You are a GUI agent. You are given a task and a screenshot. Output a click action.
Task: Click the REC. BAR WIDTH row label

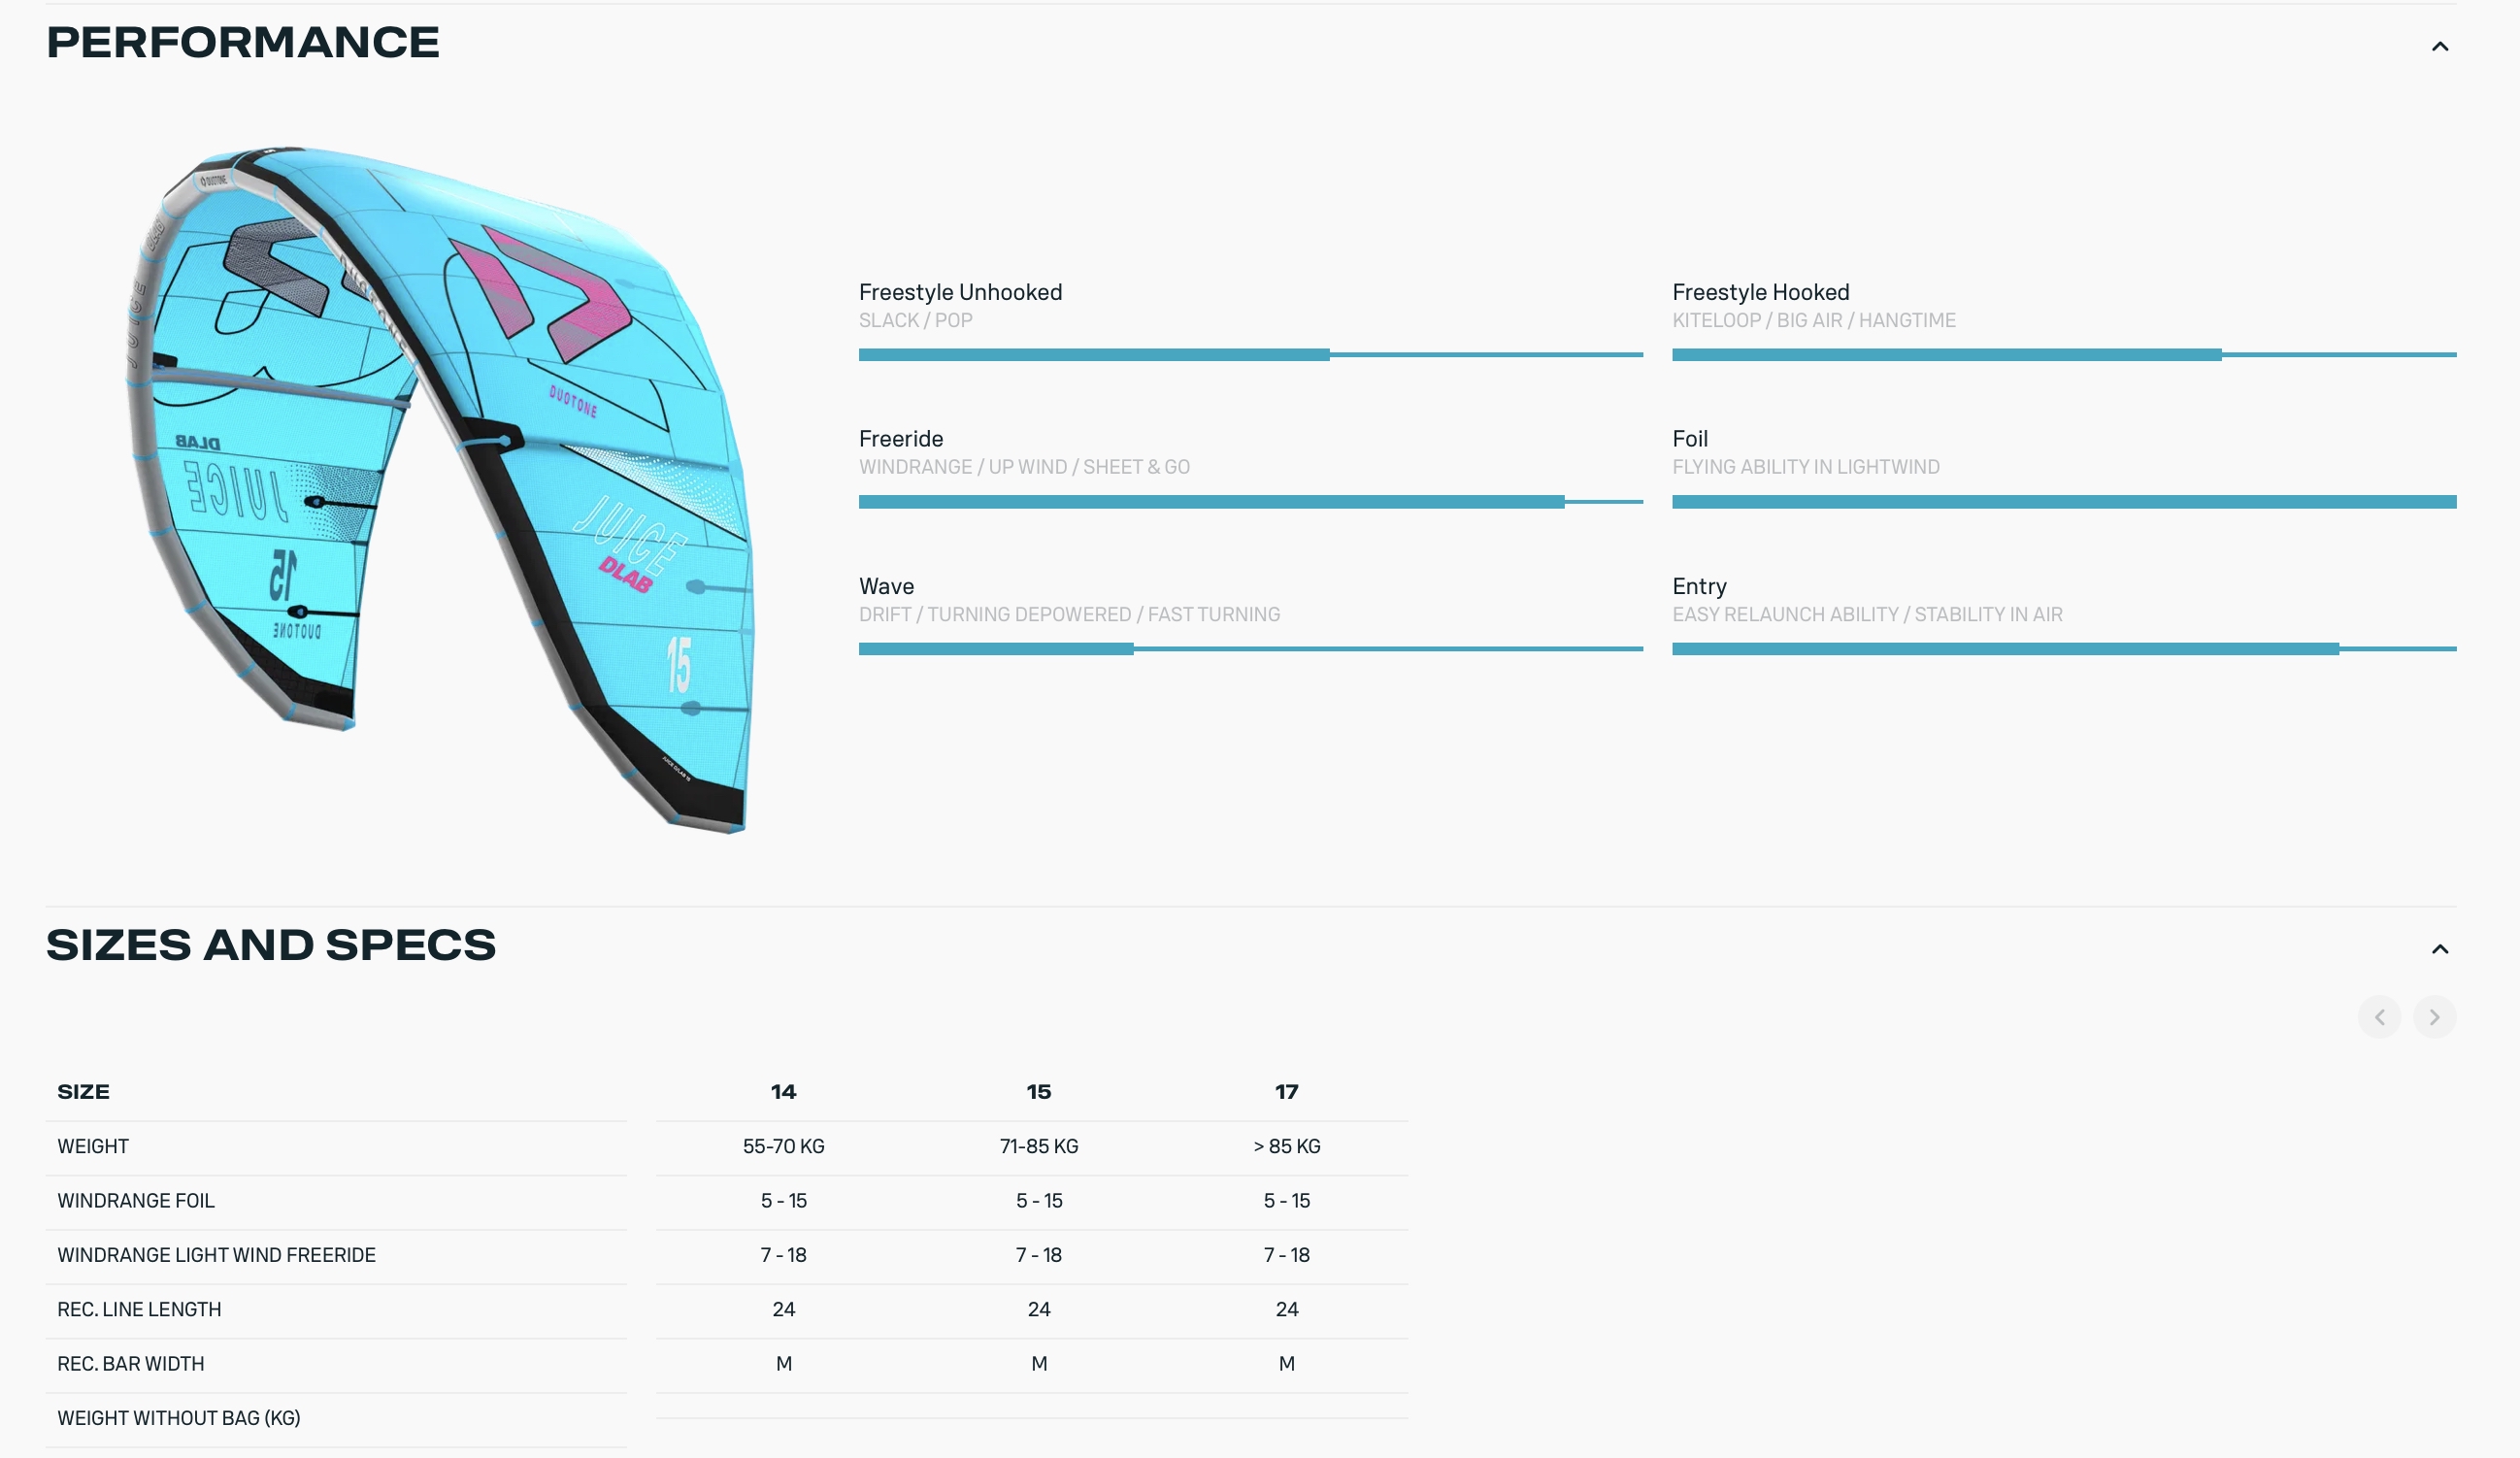click(131, 1364)
